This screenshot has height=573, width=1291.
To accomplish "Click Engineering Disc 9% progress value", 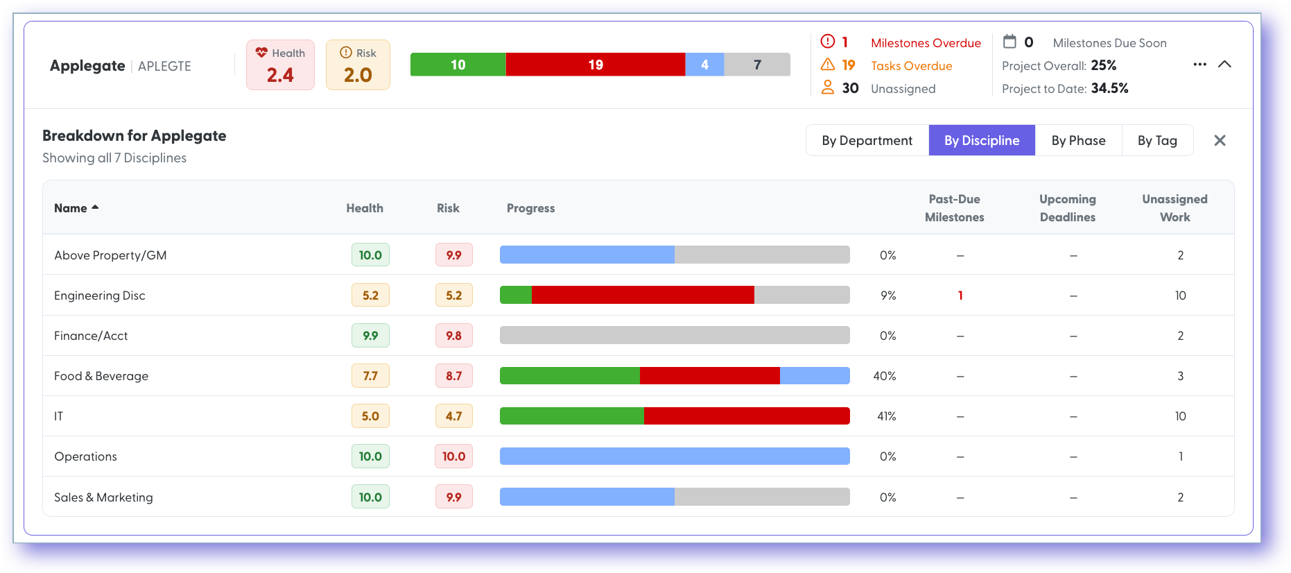I will [888, 296].
